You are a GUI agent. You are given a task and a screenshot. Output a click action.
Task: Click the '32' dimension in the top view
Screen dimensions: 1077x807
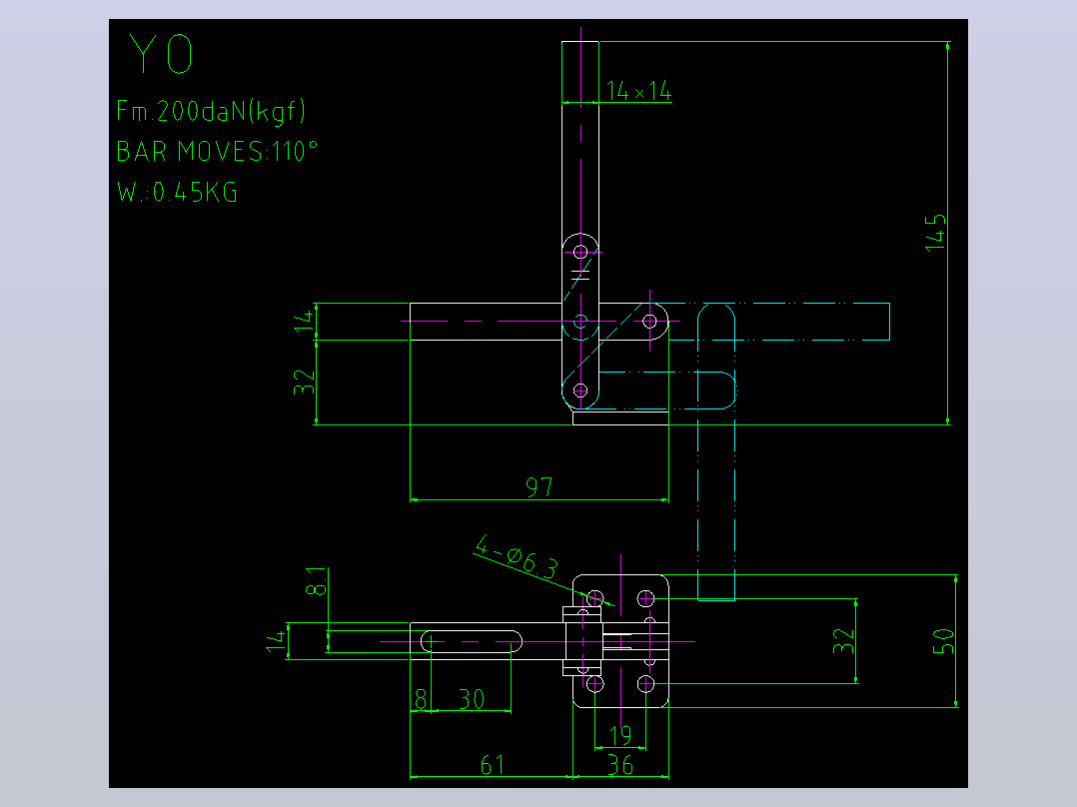[843, 641]
